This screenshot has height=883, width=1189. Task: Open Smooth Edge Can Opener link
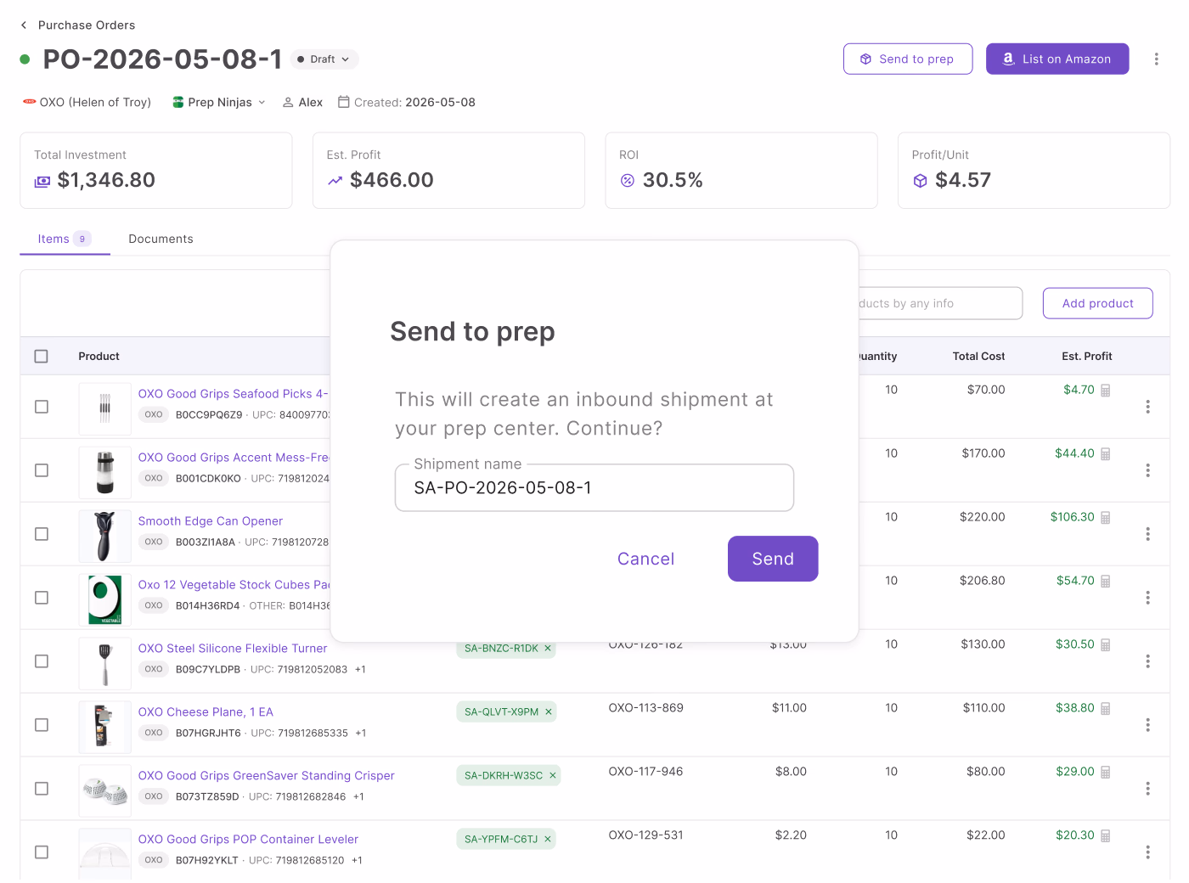click(x=211, y=521)
